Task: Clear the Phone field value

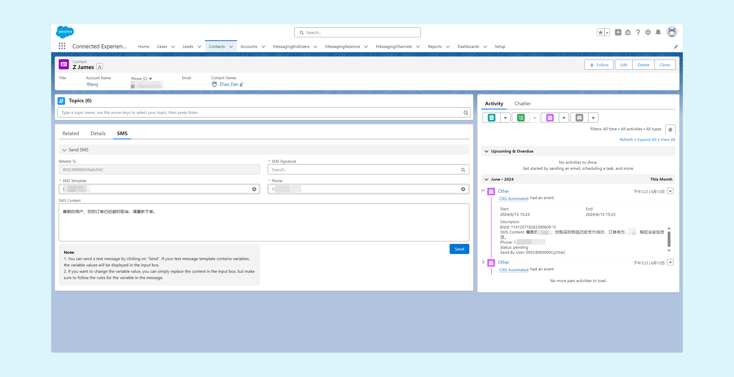Action: click(x=463, y=189)
